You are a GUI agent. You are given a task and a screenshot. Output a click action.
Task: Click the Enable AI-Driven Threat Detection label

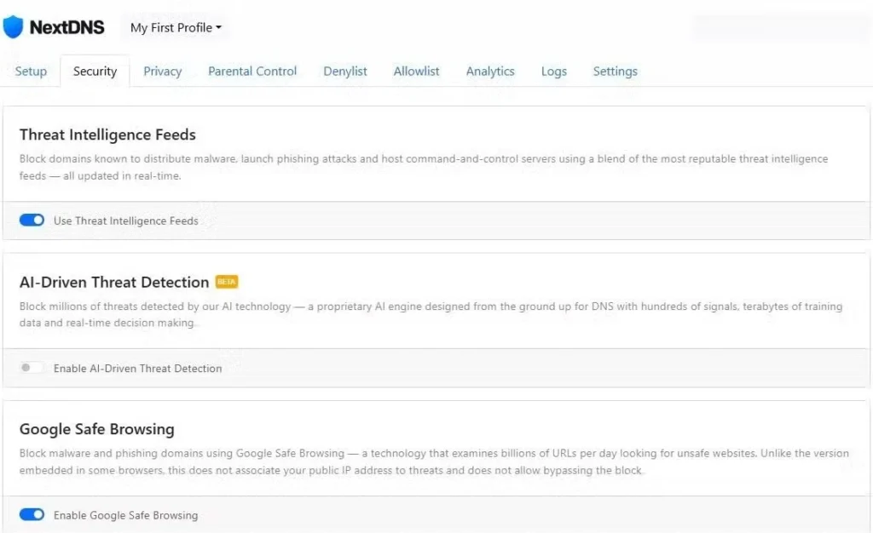coord(137,369)
